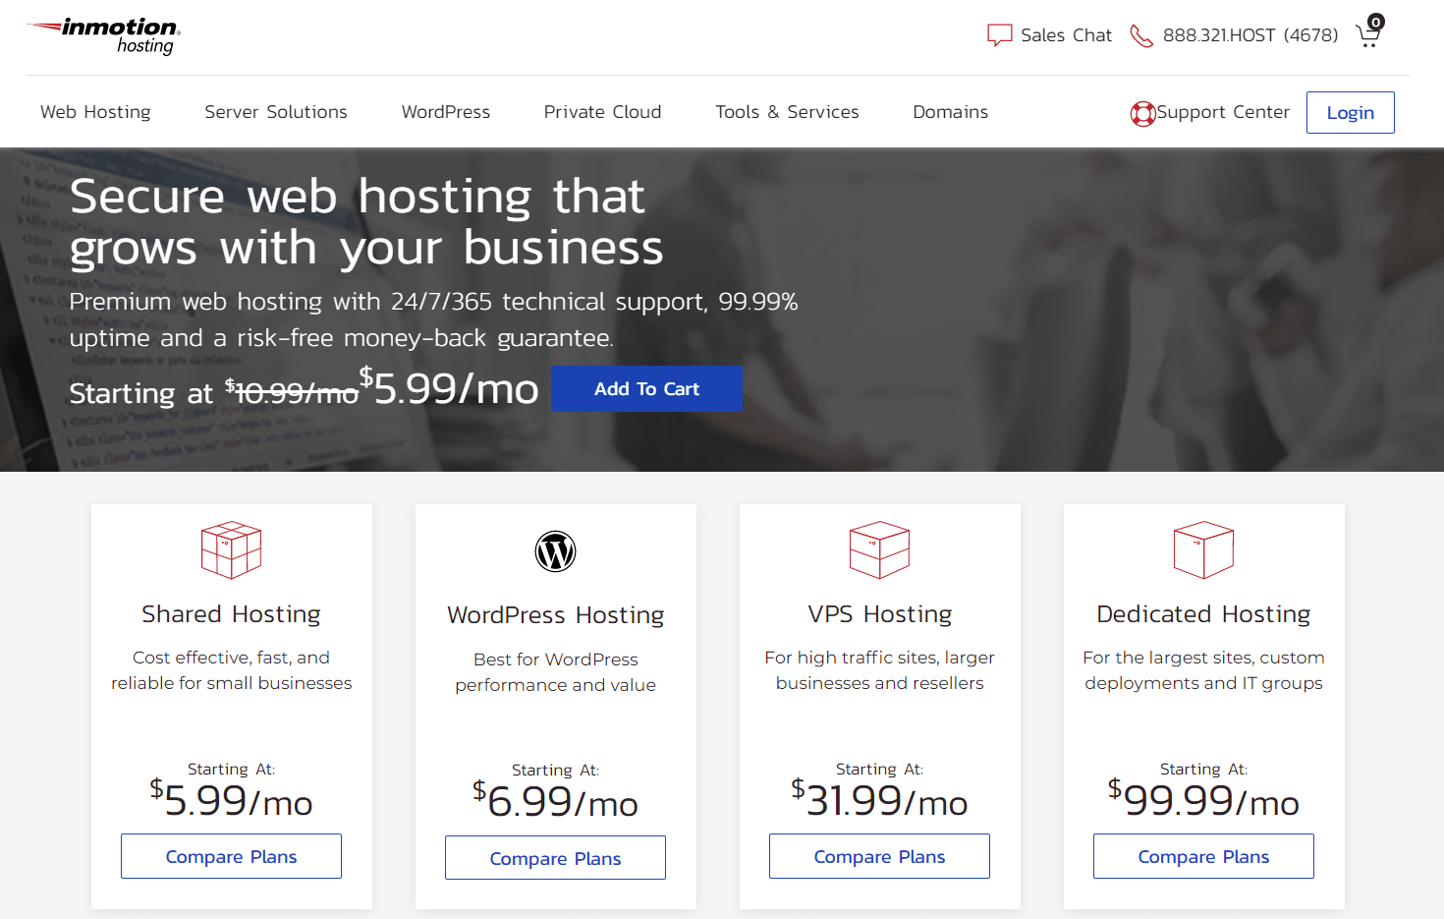Compare Plans for Shared Hosting
The width and height of the screenshot is (1444, 919).
point(231,856)
